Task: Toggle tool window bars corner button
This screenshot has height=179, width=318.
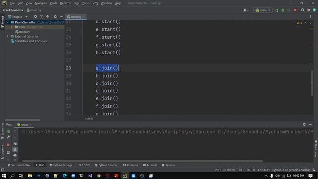Action: click(2, 170)
